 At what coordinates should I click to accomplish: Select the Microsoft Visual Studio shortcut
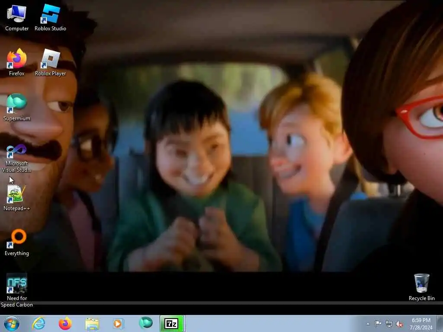tap(17, 159)
